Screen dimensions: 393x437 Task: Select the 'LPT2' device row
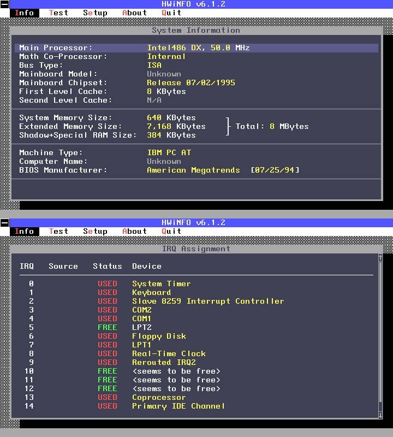196,327
